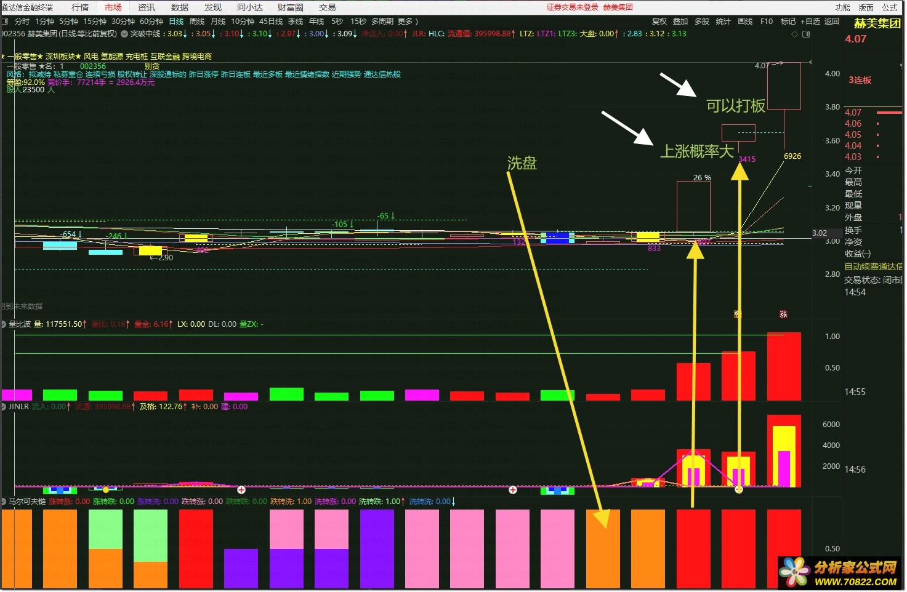Expand the 更多 periods list
Screen dimensions: 907x592
coord(408,22)
